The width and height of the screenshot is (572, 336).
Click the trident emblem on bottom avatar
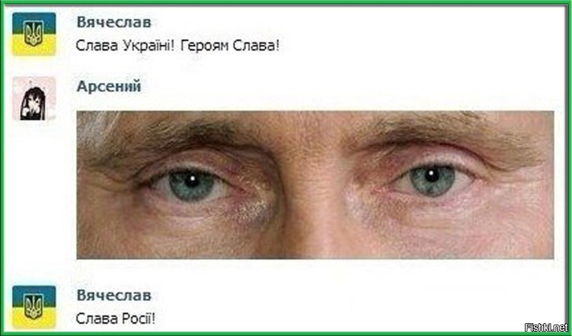pyautogui.click(x=34, y=307)
